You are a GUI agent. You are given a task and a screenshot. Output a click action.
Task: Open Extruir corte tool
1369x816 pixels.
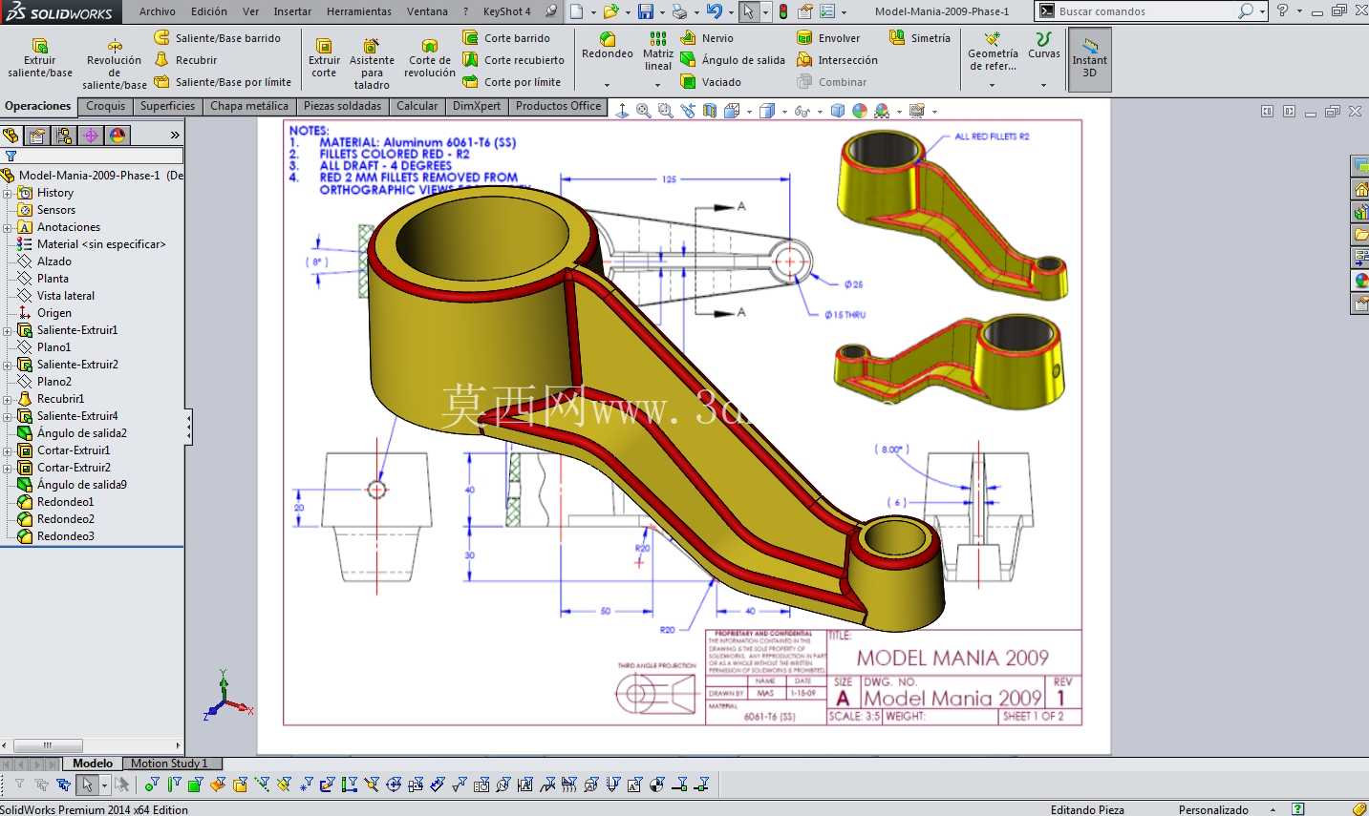pyautogui.click(x=324, y=58)
